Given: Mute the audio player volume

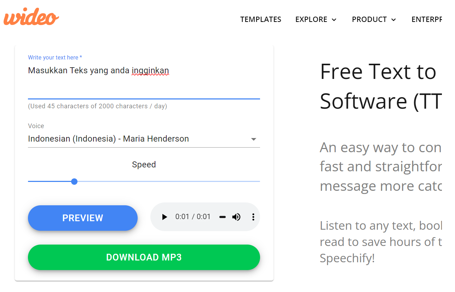Looking at the screenshot, I should [236, 217].
